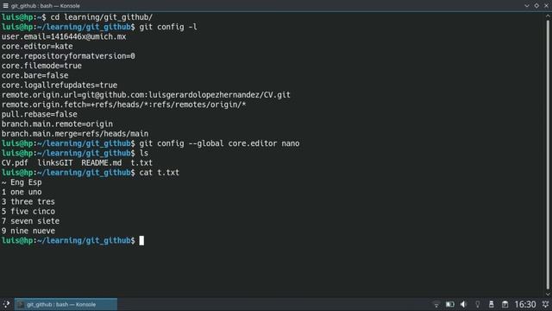The width and height of the screenshot is (552, 311).
Task: Click the 'cat t.txt' command
Action: tap(159, 173)
